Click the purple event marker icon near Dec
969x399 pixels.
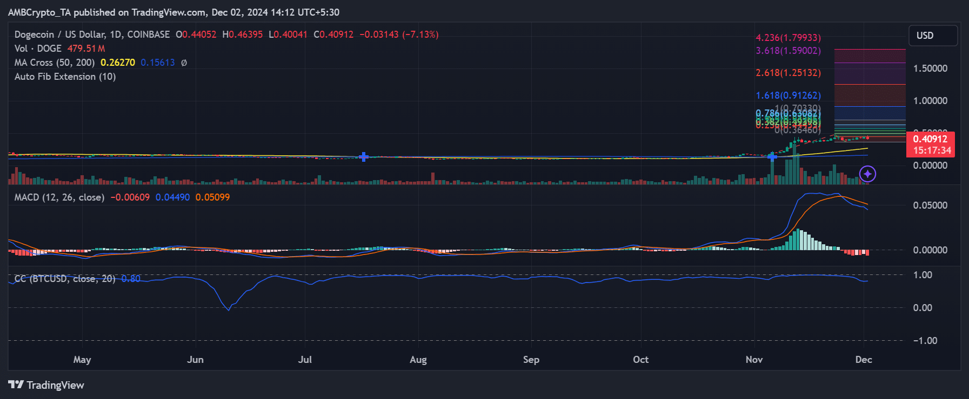[x=867, y=174]
